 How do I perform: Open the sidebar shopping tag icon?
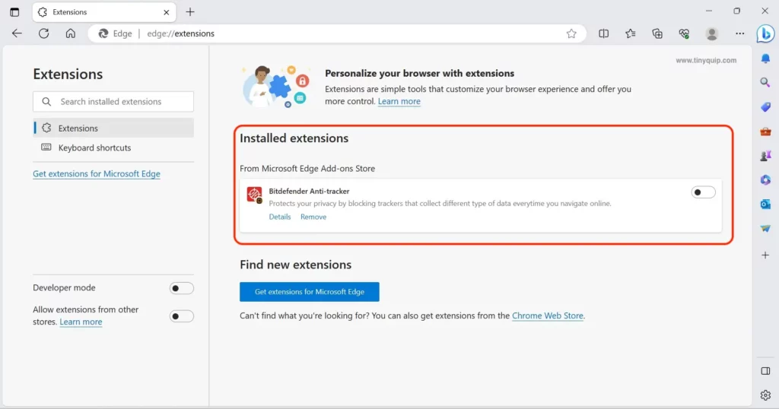[765, 106]
